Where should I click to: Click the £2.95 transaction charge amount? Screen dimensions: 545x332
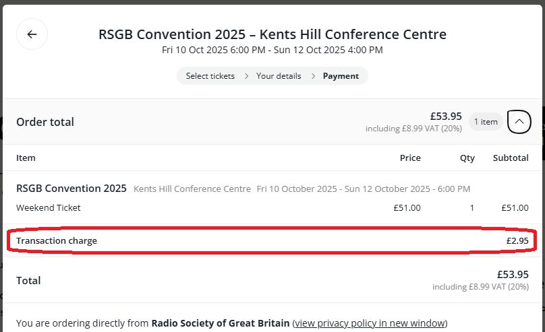[x=517, y=240]
